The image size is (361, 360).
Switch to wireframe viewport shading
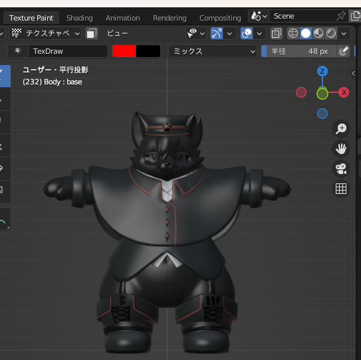tap(293, 33)
